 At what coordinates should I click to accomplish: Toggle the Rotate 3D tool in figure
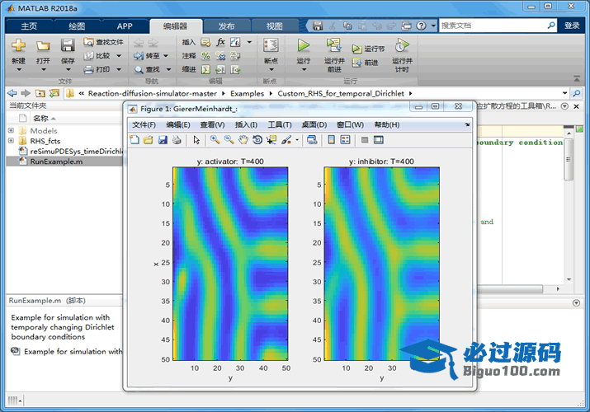click(x=257, y=140)
